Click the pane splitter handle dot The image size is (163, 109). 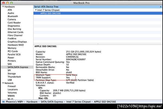pos(98,44)
